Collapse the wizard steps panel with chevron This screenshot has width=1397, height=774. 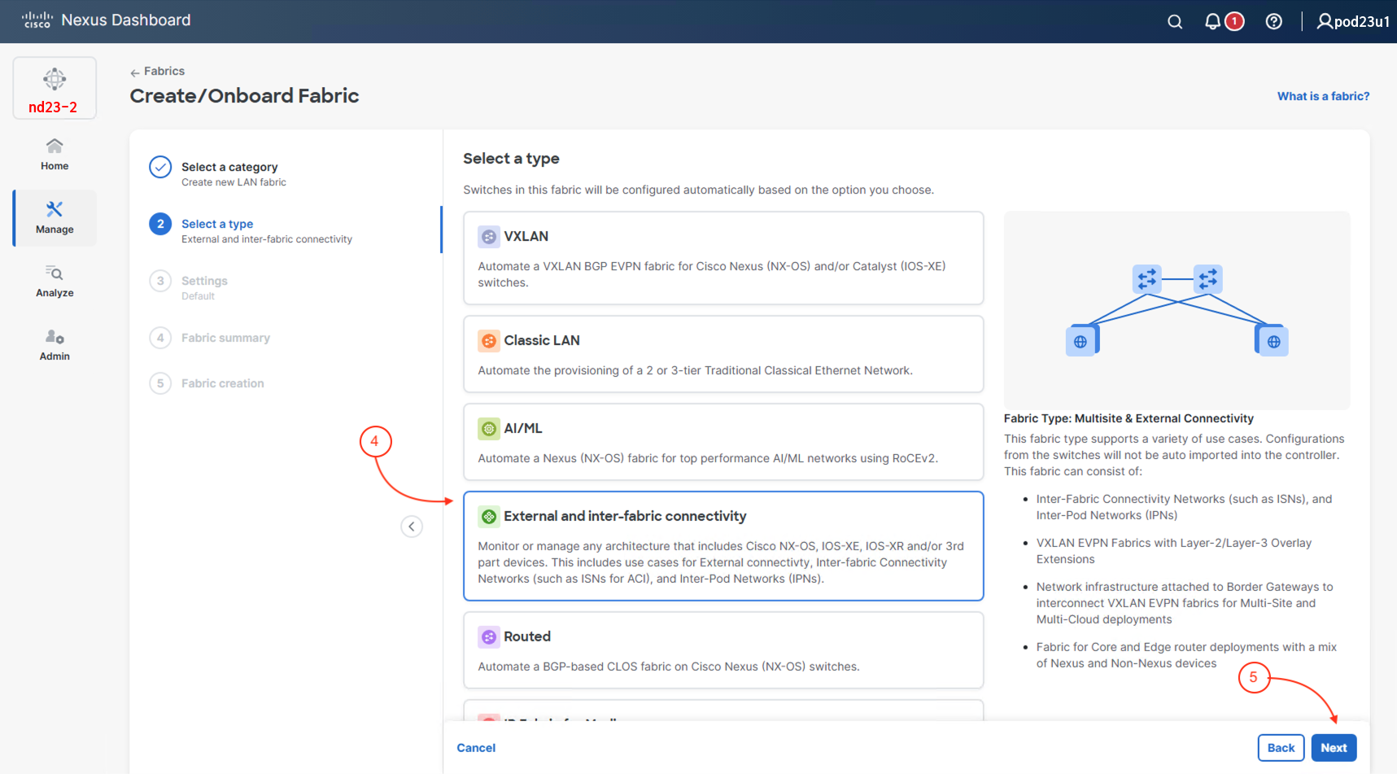pos(412,527)
